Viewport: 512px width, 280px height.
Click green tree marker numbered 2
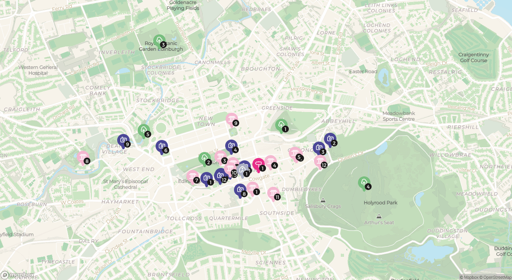tap(204, 158)
